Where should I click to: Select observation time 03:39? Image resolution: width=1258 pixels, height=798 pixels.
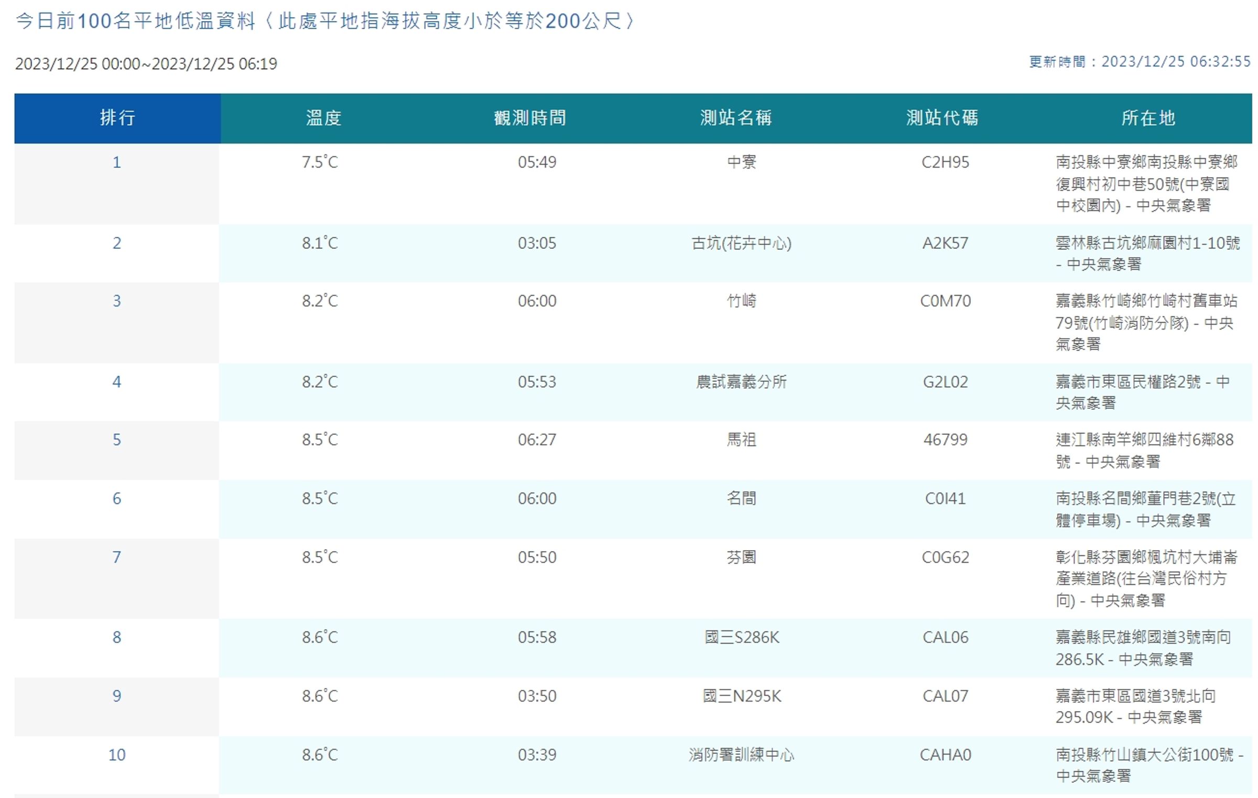[x=537, y=755]
